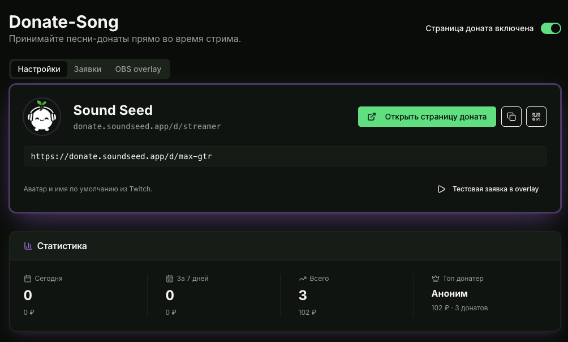Viewport: 568px width, 342px height.
Task: Click Тестовая заявка в overlay button
Action: coord(488,189)
